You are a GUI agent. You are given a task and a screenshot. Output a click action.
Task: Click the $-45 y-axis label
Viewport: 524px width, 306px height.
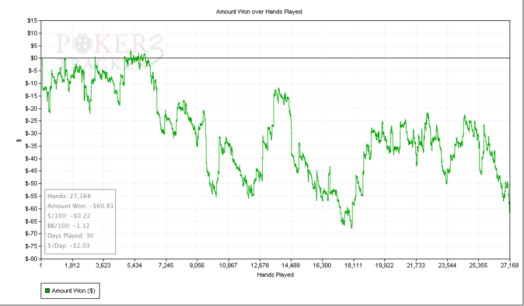coord(31,171)
